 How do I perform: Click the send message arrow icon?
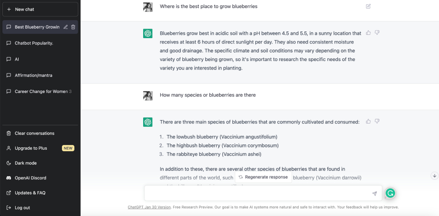click(375, 194)
